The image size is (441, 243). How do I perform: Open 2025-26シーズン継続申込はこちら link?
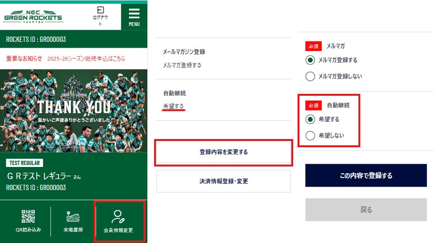tap(86, 59)
